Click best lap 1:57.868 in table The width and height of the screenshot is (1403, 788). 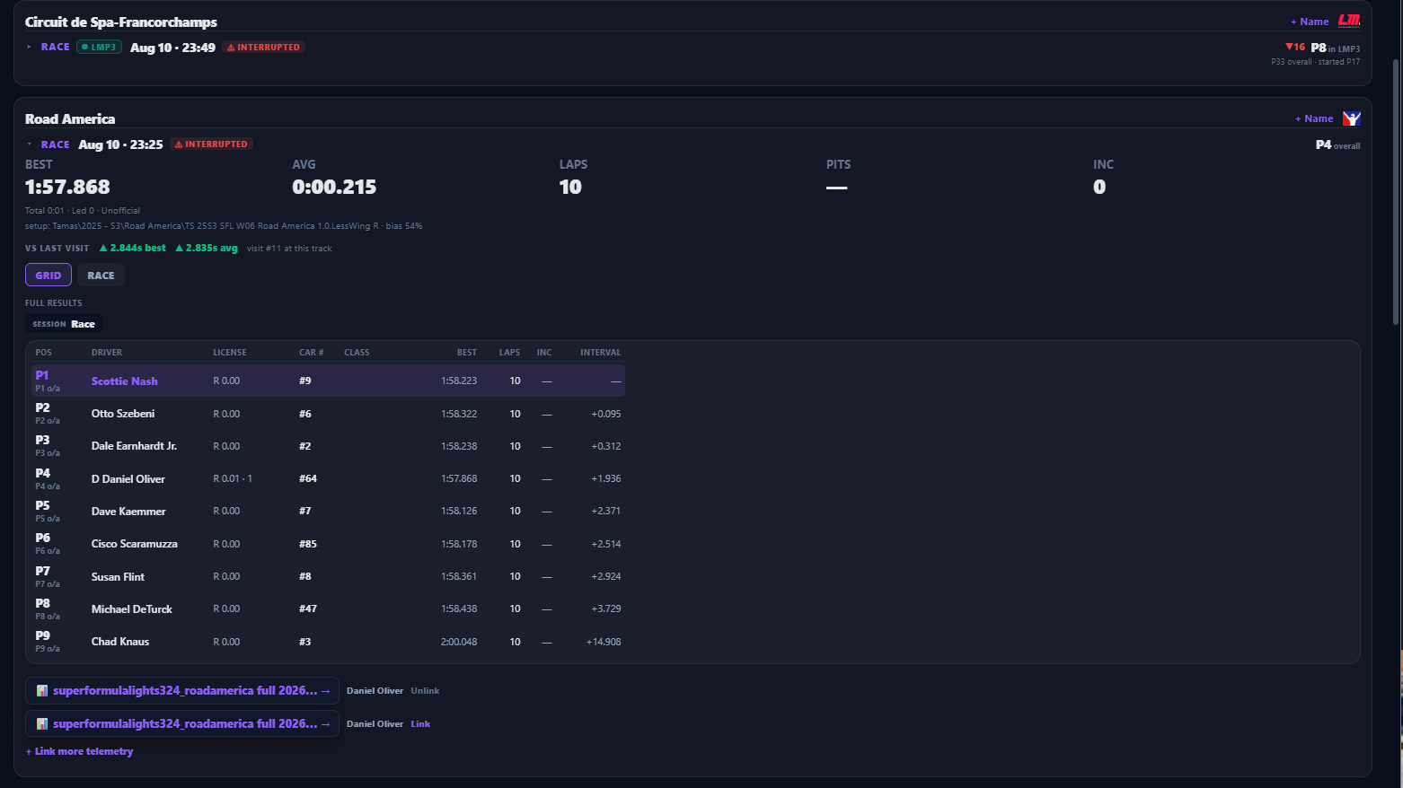pos(459,479)
